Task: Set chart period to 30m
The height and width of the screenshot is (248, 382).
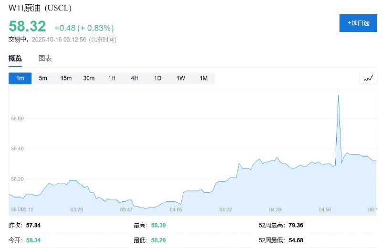Action: point(89,78)
